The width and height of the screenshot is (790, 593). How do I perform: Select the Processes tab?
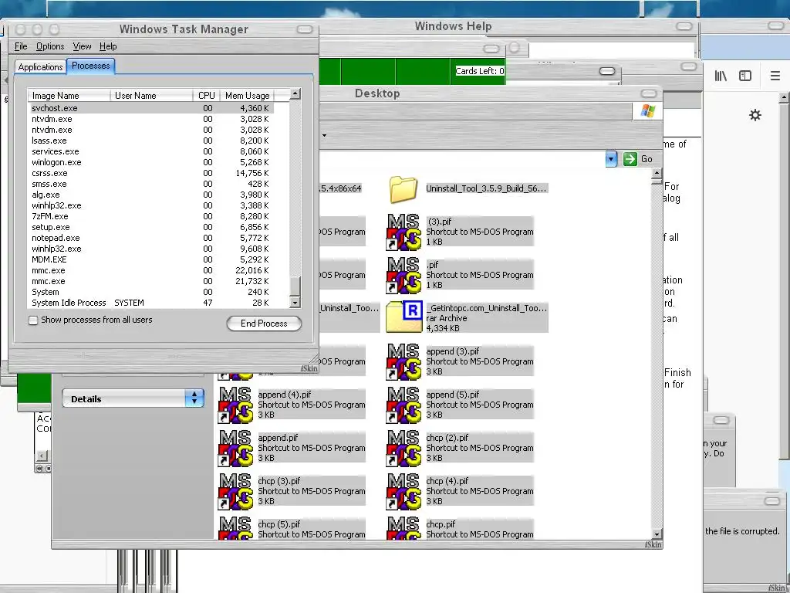pyautogui.click(x=91, y=66)
